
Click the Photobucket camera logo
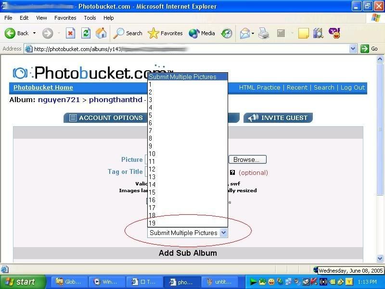pos(20,73)
